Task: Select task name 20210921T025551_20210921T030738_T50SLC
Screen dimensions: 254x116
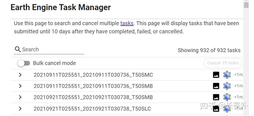Action: click(x=92, y=109)
